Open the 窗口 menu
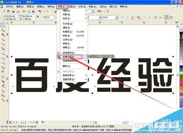Viewport: 183px width, 133px height. coord(113,7)
